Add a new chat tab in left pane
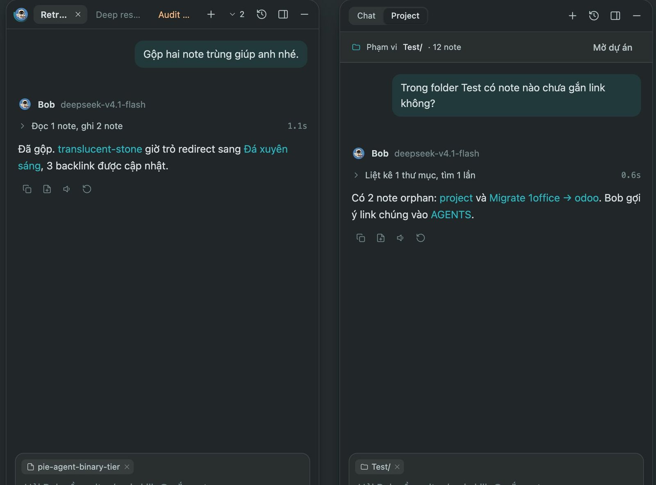Viewport: 656px width, 485px height. coord(211,15)
